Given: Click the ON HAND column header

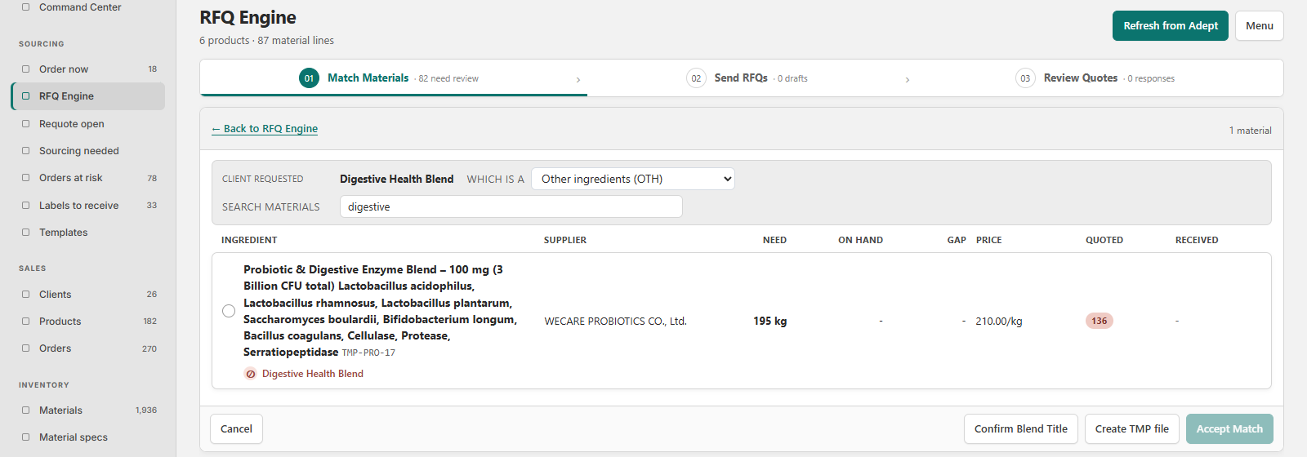Looking at the screenshot, I should [x=860, y=240].
